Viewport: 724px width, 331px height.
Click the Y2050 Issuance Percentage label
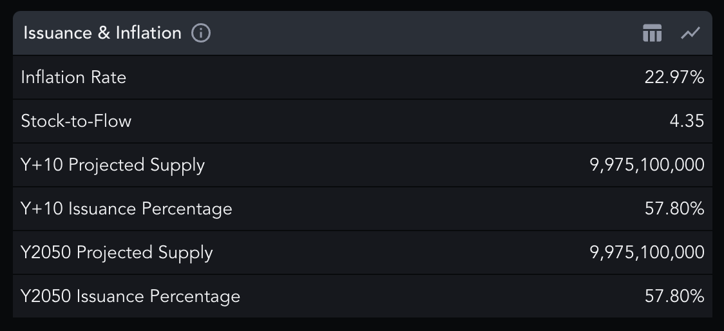(130, 296)
